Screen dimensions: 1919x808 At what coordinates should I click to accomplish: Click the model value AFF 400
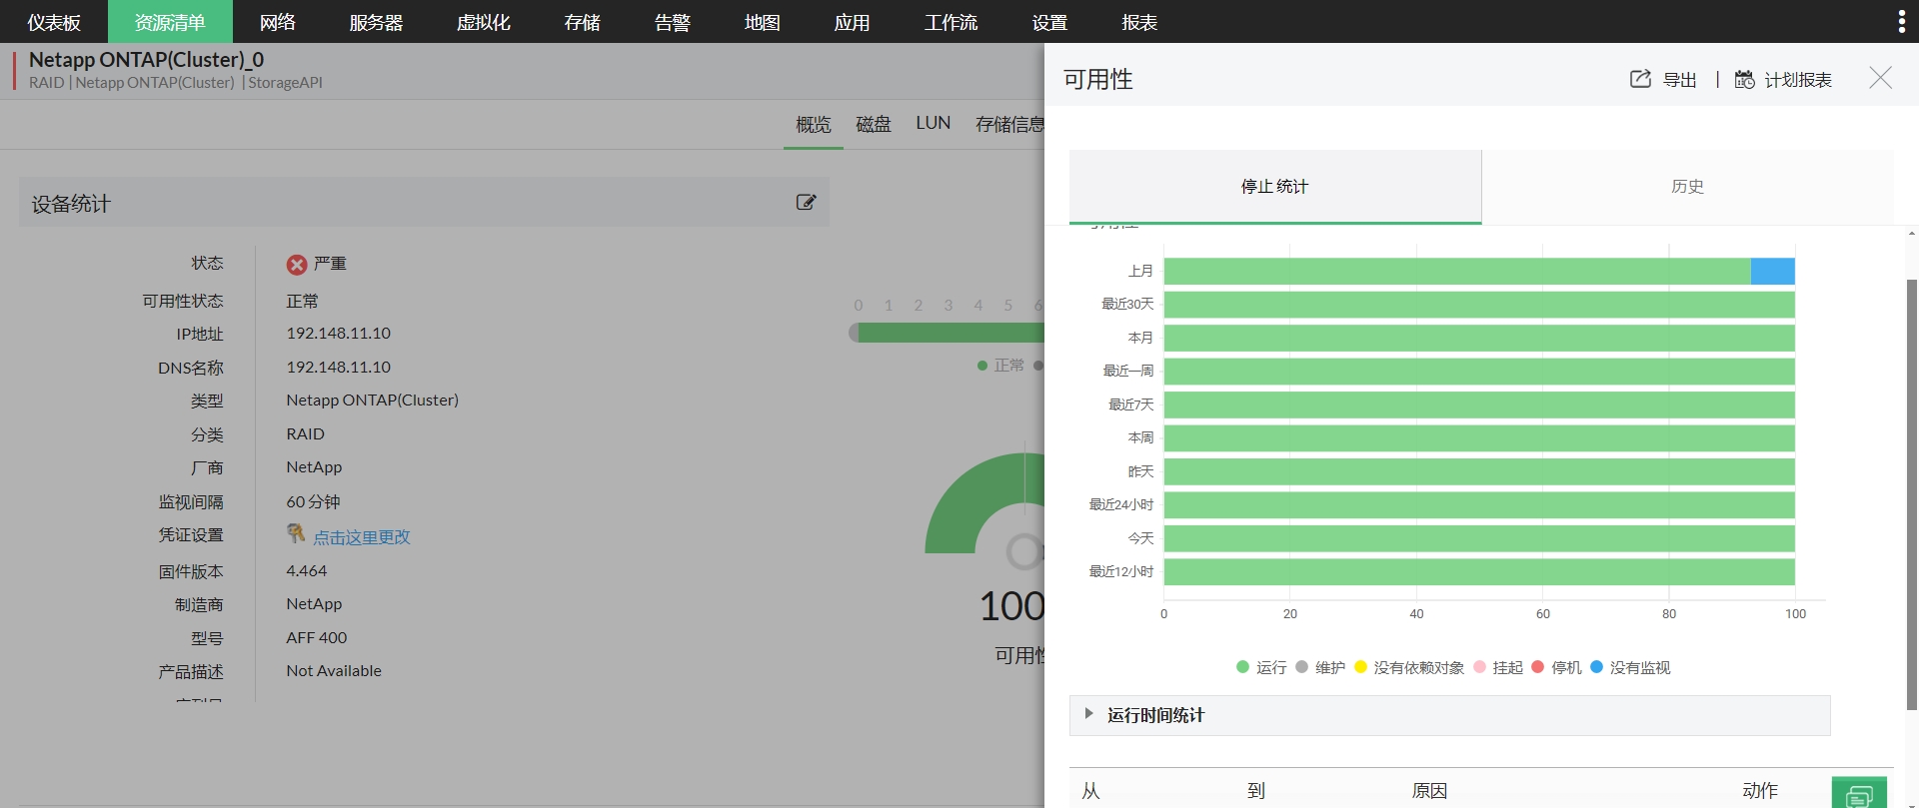tap(317, 638)
